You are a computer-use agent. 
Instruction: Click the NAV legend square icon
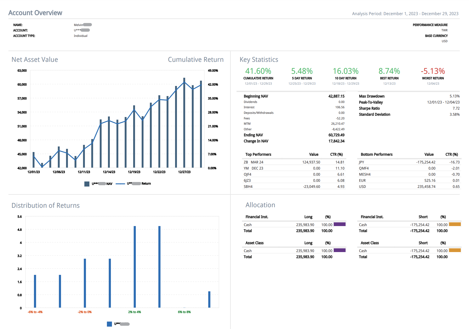coord(87,184)
